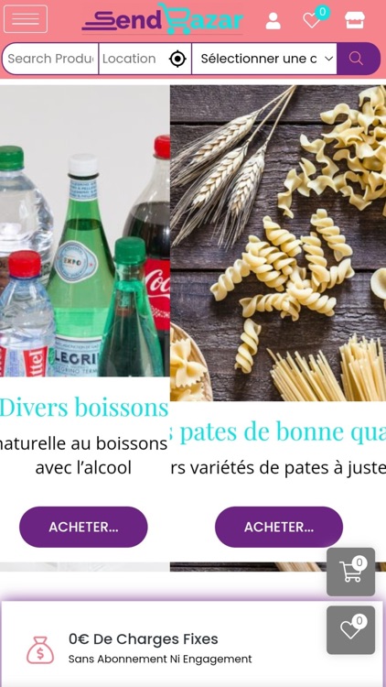Open the Divers boissons heading link
The image size is (386, 687).
[x=84, y=407]
